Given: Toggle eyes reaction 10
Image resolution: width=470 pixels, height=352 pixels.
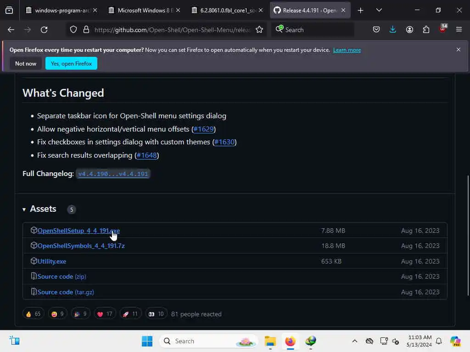Looking at the screenshot, I should tap(156, 314).
